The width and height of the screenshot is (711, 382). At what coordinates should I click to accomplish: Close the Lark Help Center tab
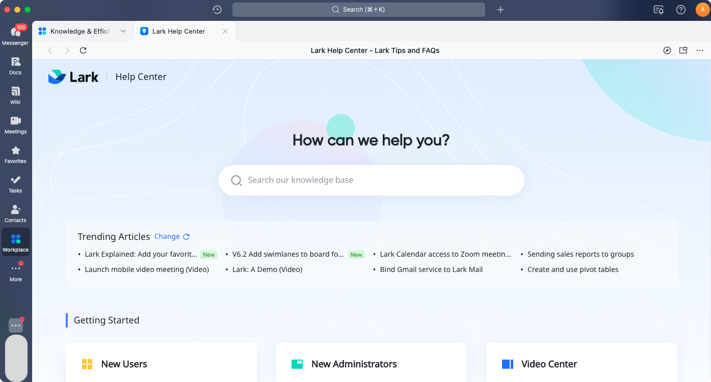tap(225, 31)
